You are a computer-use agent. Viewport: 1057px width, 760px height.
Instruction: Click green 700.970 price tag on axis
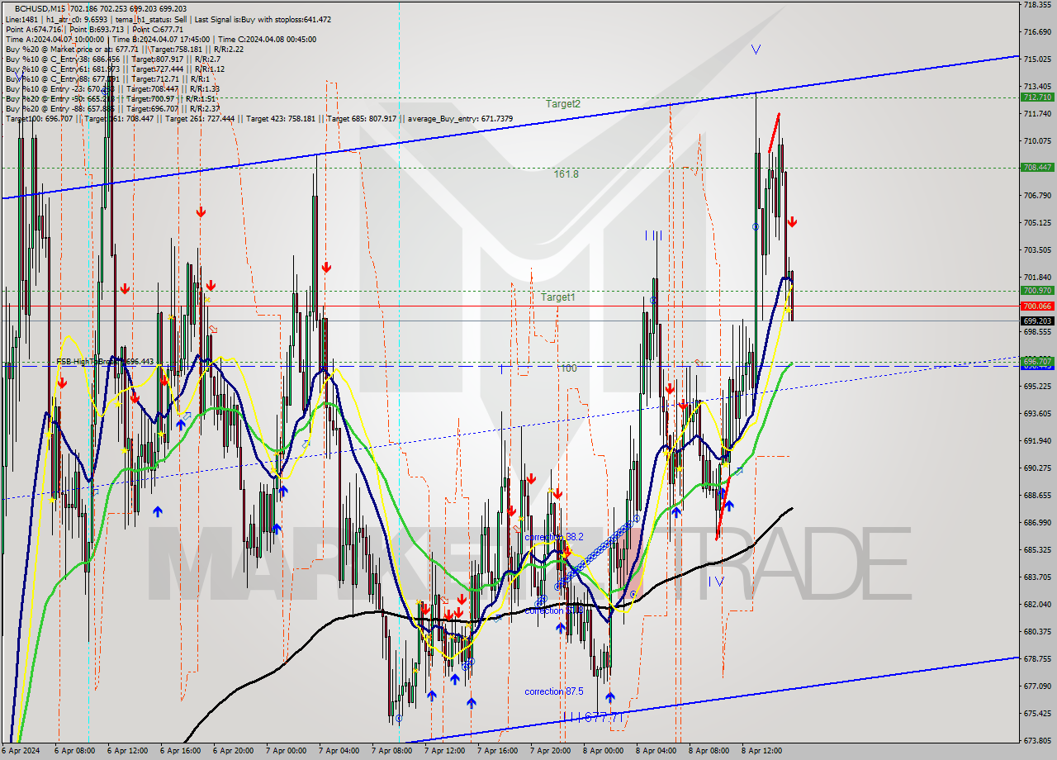coord(1037,290)
